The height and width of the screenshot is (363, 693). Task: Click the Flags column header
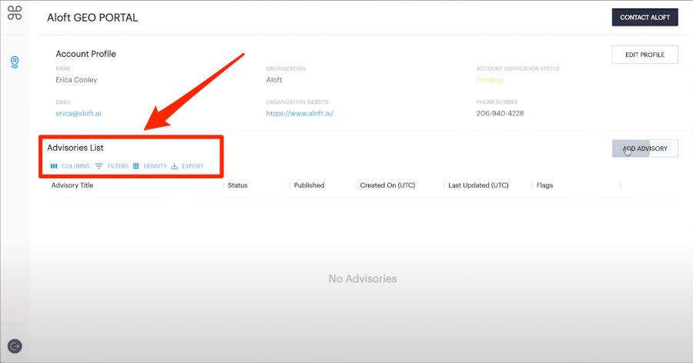tap(544, 185)
